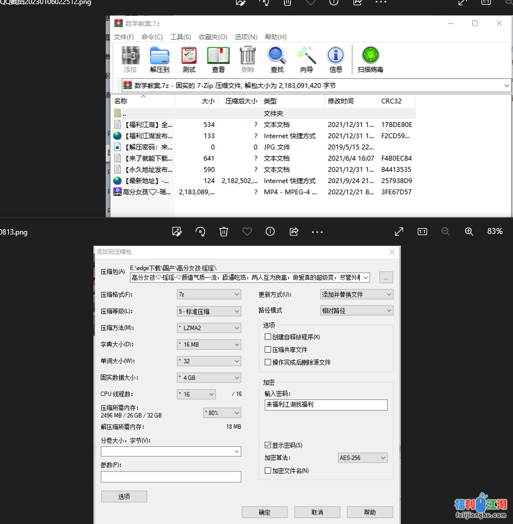Zoom in on the photo viewer
Viewport: 513px width, 524px height.
[x=469, y=232]
